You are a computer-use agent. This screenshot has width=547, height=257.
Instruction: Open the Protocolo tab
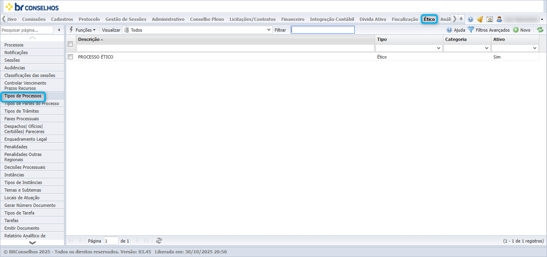pyautogui.click(x=89, y=19)
